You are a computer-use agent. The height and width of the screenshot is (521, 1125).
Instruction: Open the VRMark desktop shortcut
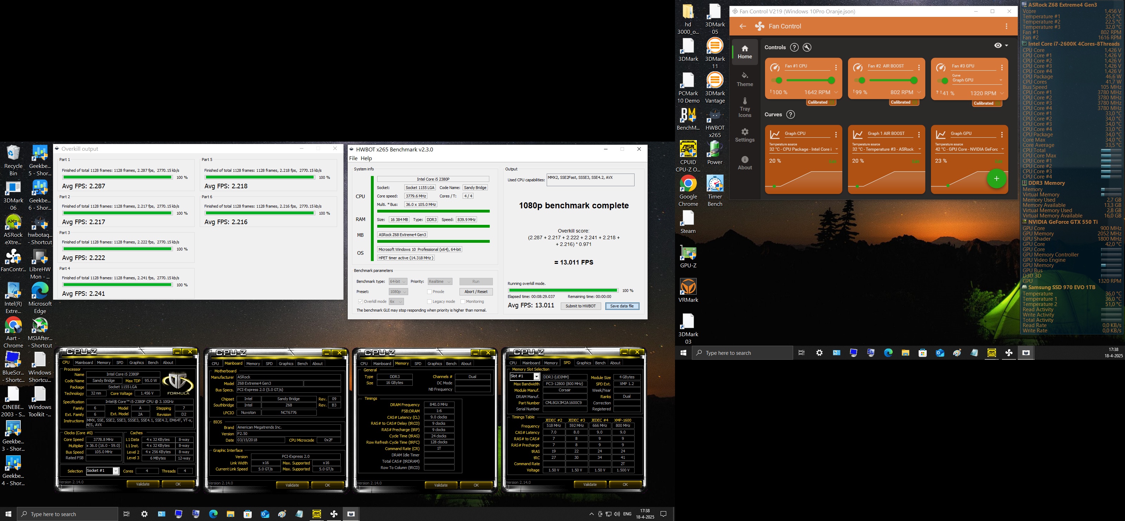(688, 291)
